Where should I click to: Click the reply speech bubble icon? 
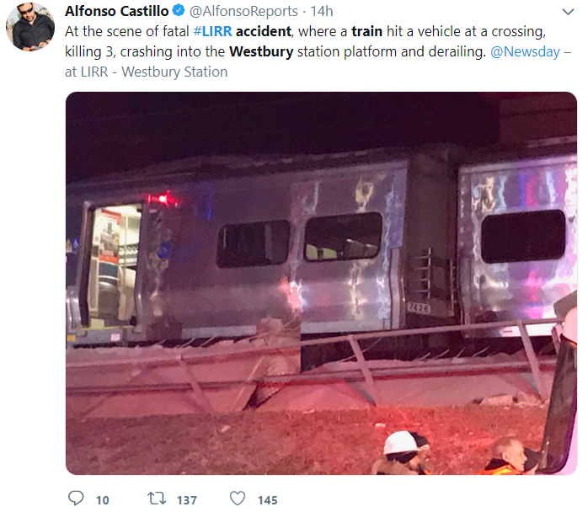click(x=76, y=499)
